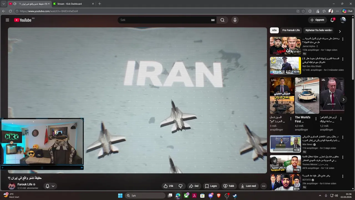This screenshot has height=200, width=355.
Task: Dislike the video with thumbs down
Action: coord(181,186)
